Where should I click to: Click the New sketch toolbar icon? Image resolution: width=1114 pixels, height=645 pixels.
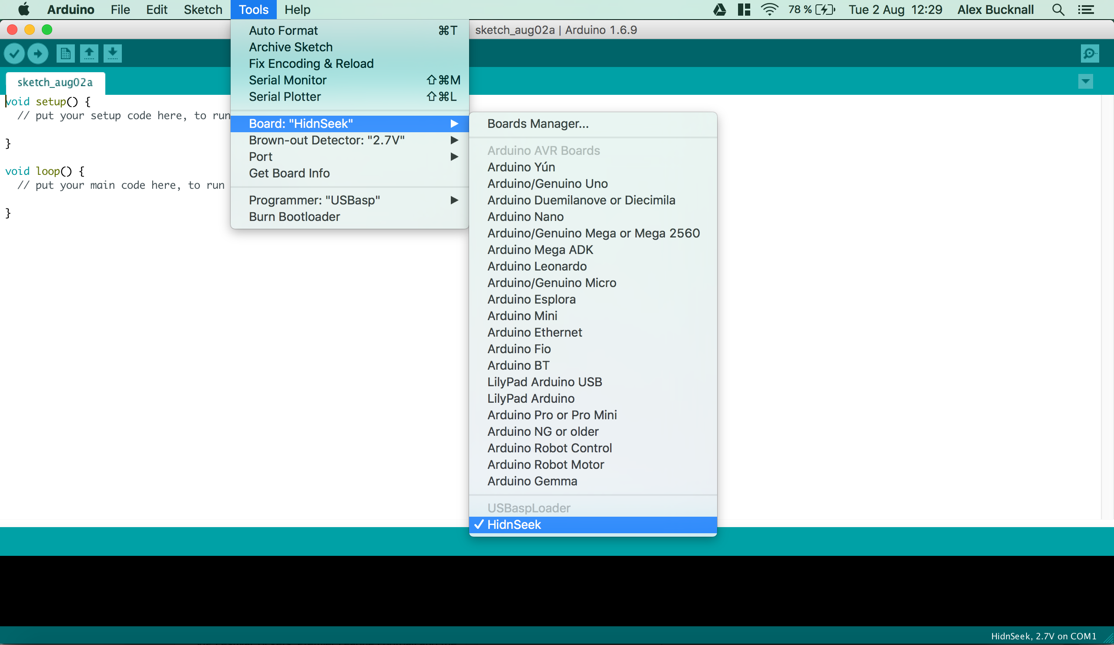pyautogui.click(x=65, y=53)
